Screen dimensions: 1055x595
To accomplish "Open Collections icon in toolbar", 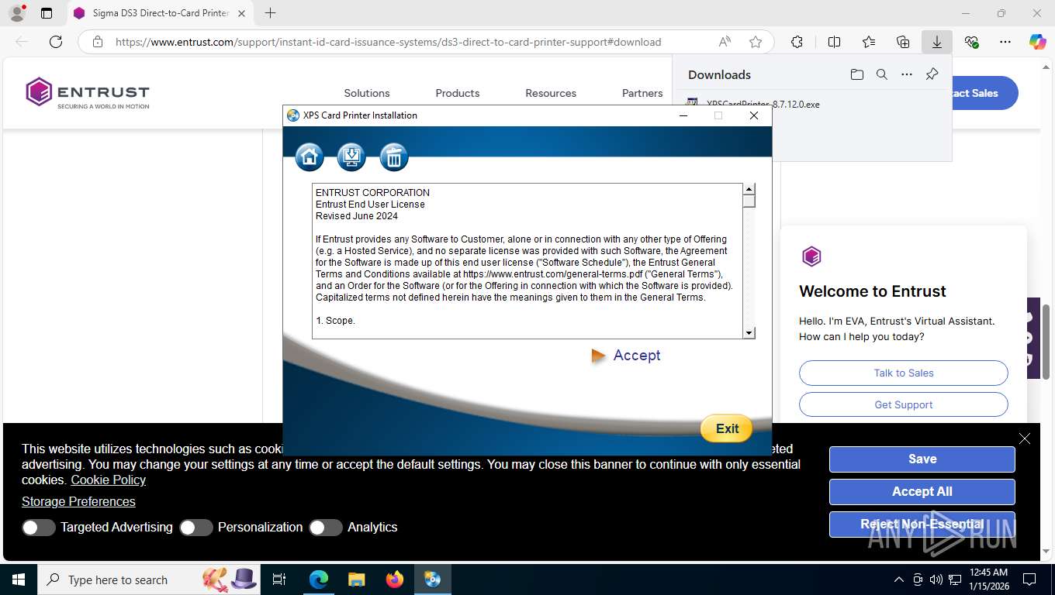I will click(x=903, y=42).
